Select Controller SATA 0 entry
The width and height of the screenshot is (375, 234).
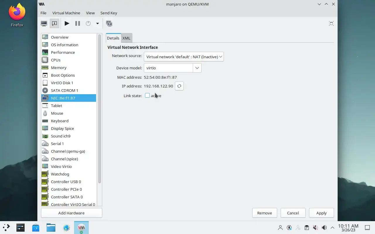tap(69, 197)
